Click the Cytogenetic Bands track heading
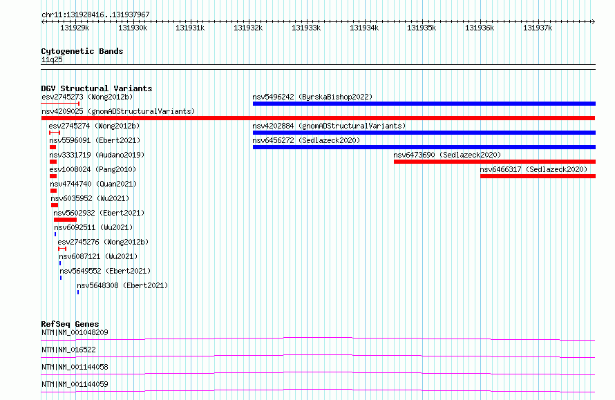 tap(82, 51)
